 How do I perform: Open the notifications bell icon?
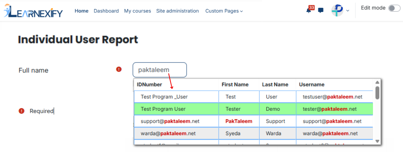coord(309,11)
